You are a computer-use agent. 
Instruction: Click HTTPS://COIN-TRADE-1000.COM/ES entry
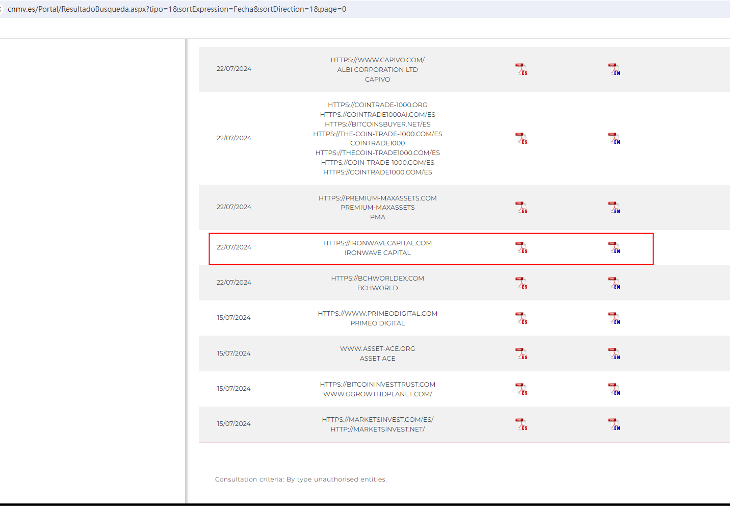click(x=378, y=163)
